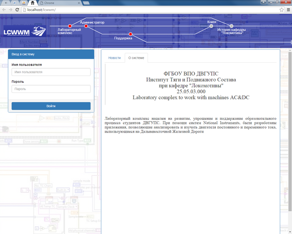292x234 pixels.
Task: Open the Книги navigation item
Action: (x=212, y=22)
